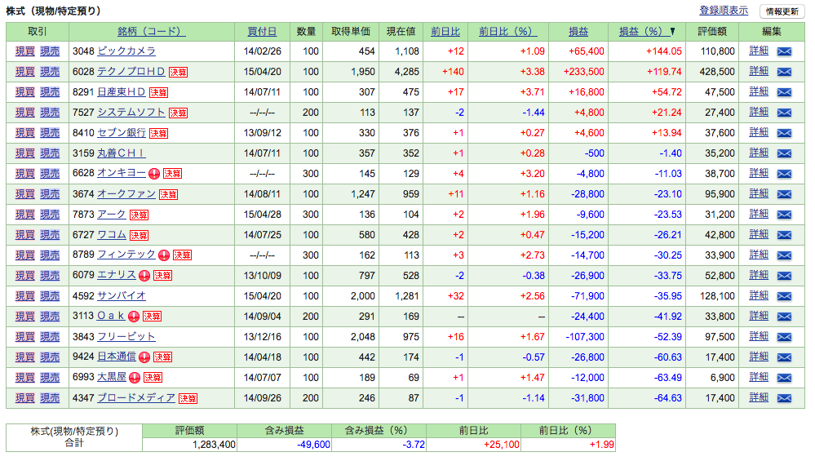Click the mail icon in フィンテック row
The height and width of the screenshot is (461, 815).
coord(784,255)
